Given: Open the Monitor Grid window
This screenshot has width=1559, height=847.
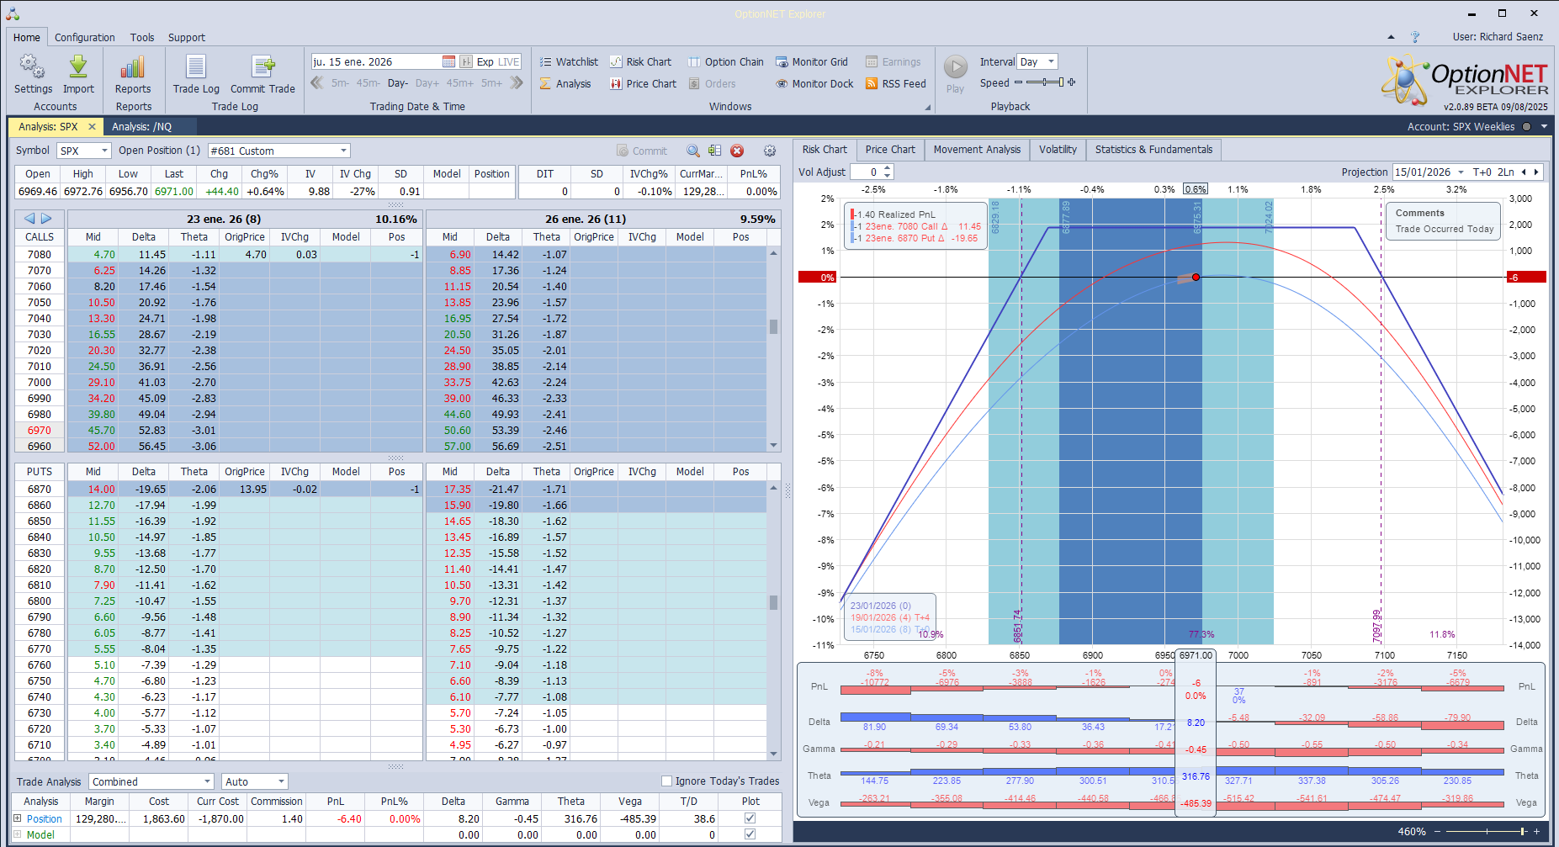Looking at the screenshot, I should tap(811, 61).
